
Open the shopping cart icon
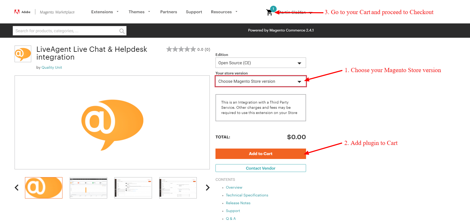[269, 12]
